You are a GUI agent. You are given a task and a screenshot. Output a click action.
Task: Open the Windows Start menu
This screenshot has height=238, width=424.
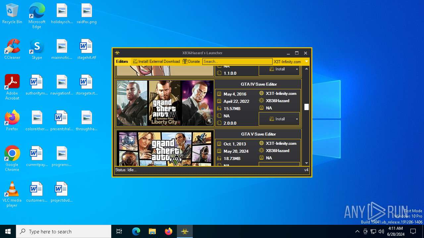[x=8, y=231]
